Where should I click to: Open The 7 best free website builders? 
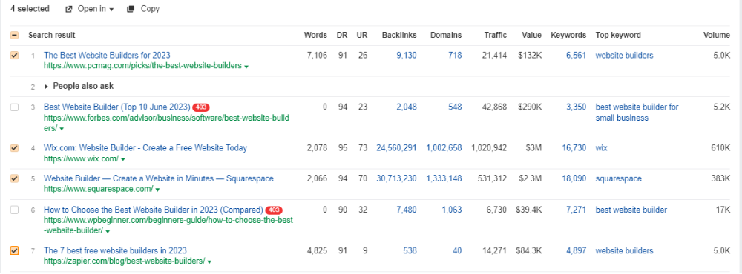pos(115,250)
